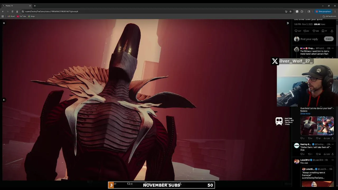Open the Extensions puzzle icon
This screenshot has height=190, width=338.
coord(302,11)
